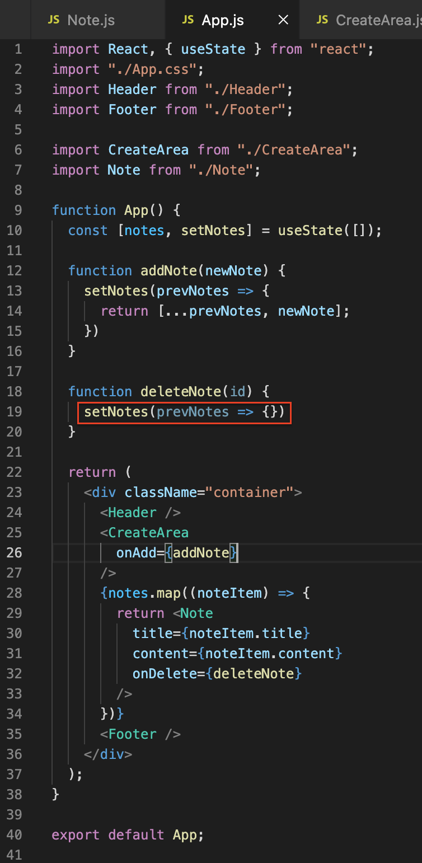Click export default App statement
This screenshot has height=863, width=422.
click(x=128, y=834)
